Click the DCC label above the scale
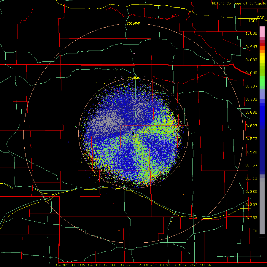267x267 pixels. 260,18
